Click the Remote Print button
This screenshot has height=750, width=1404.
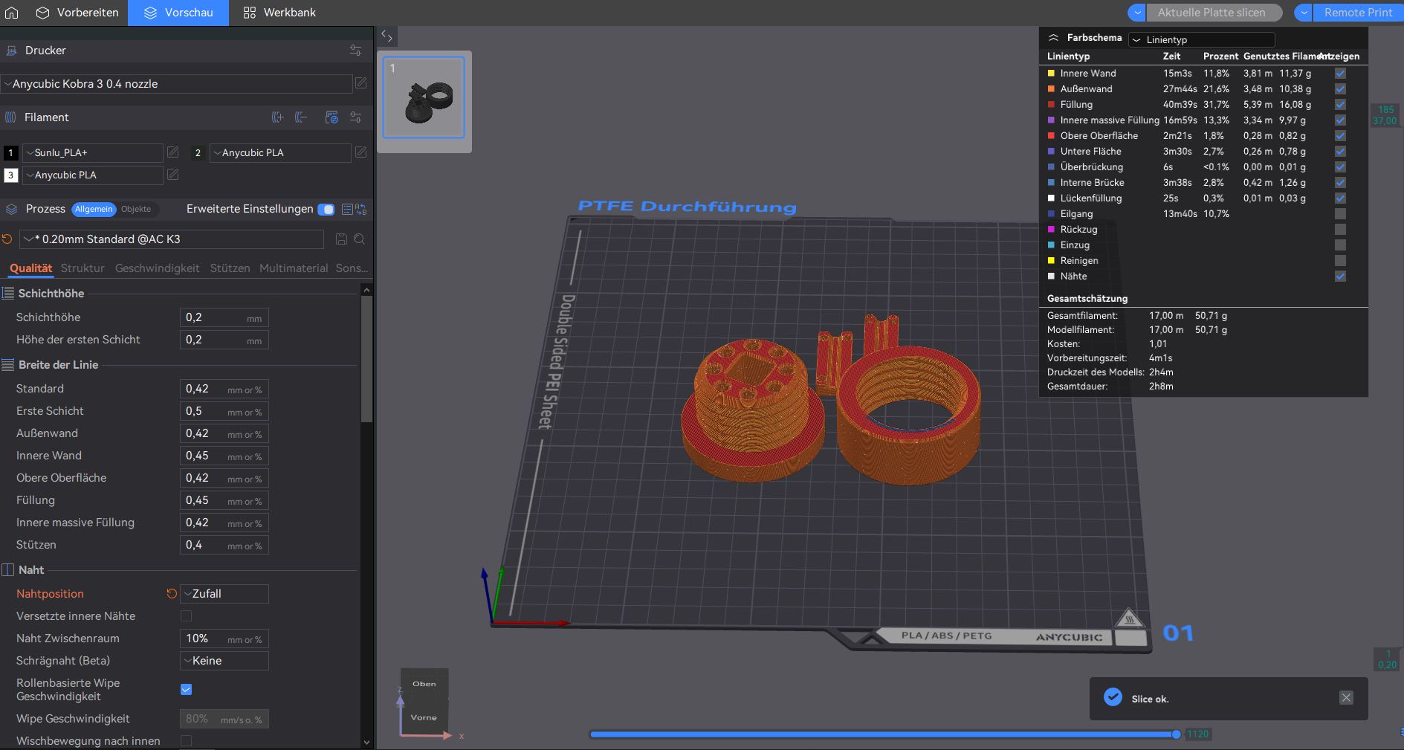coord(1358,13)
